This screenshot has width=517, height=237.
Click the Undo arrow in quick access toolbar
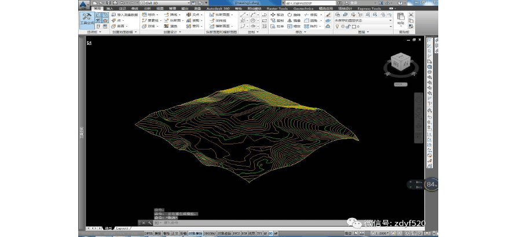(122, 3)
